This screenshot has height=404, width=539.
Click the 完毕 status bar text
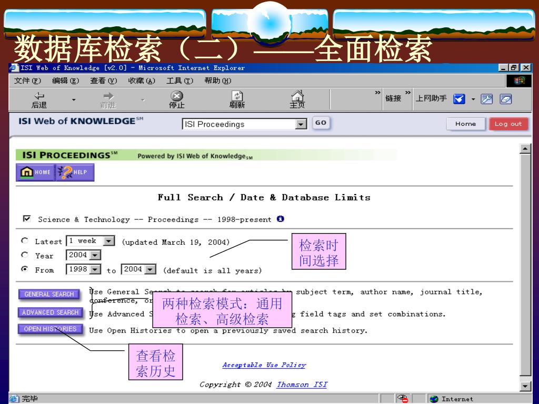click(x=29, y=399)
